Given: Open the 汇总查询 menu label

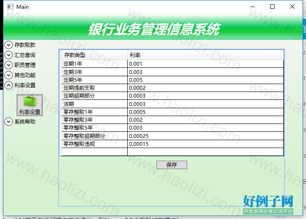Looking at the screenshot, I should pyautogui.click(x=25, y=55).
